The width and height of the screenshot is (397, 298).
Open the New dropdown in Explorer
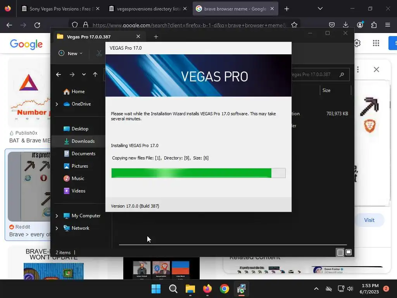(x=71, y=54)
